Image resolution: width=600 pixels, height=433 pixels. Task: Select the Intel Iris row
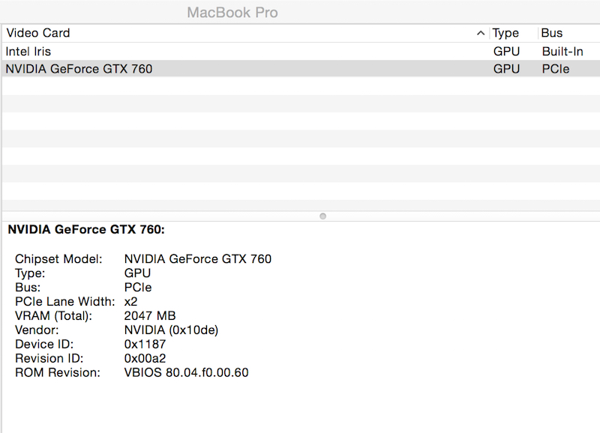(x=301, y=51)
